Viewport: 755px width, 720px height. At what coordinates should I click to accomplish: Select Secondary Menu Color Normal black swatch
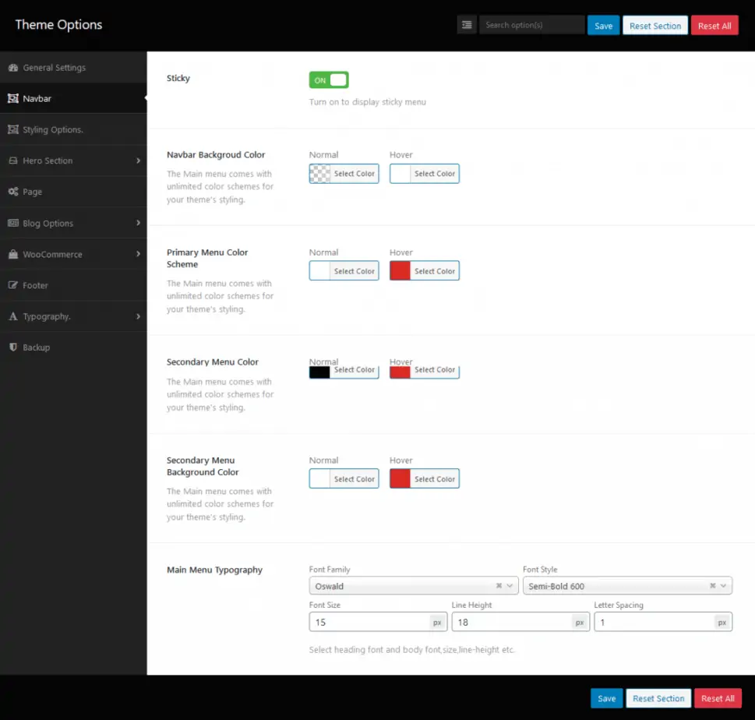319,372
